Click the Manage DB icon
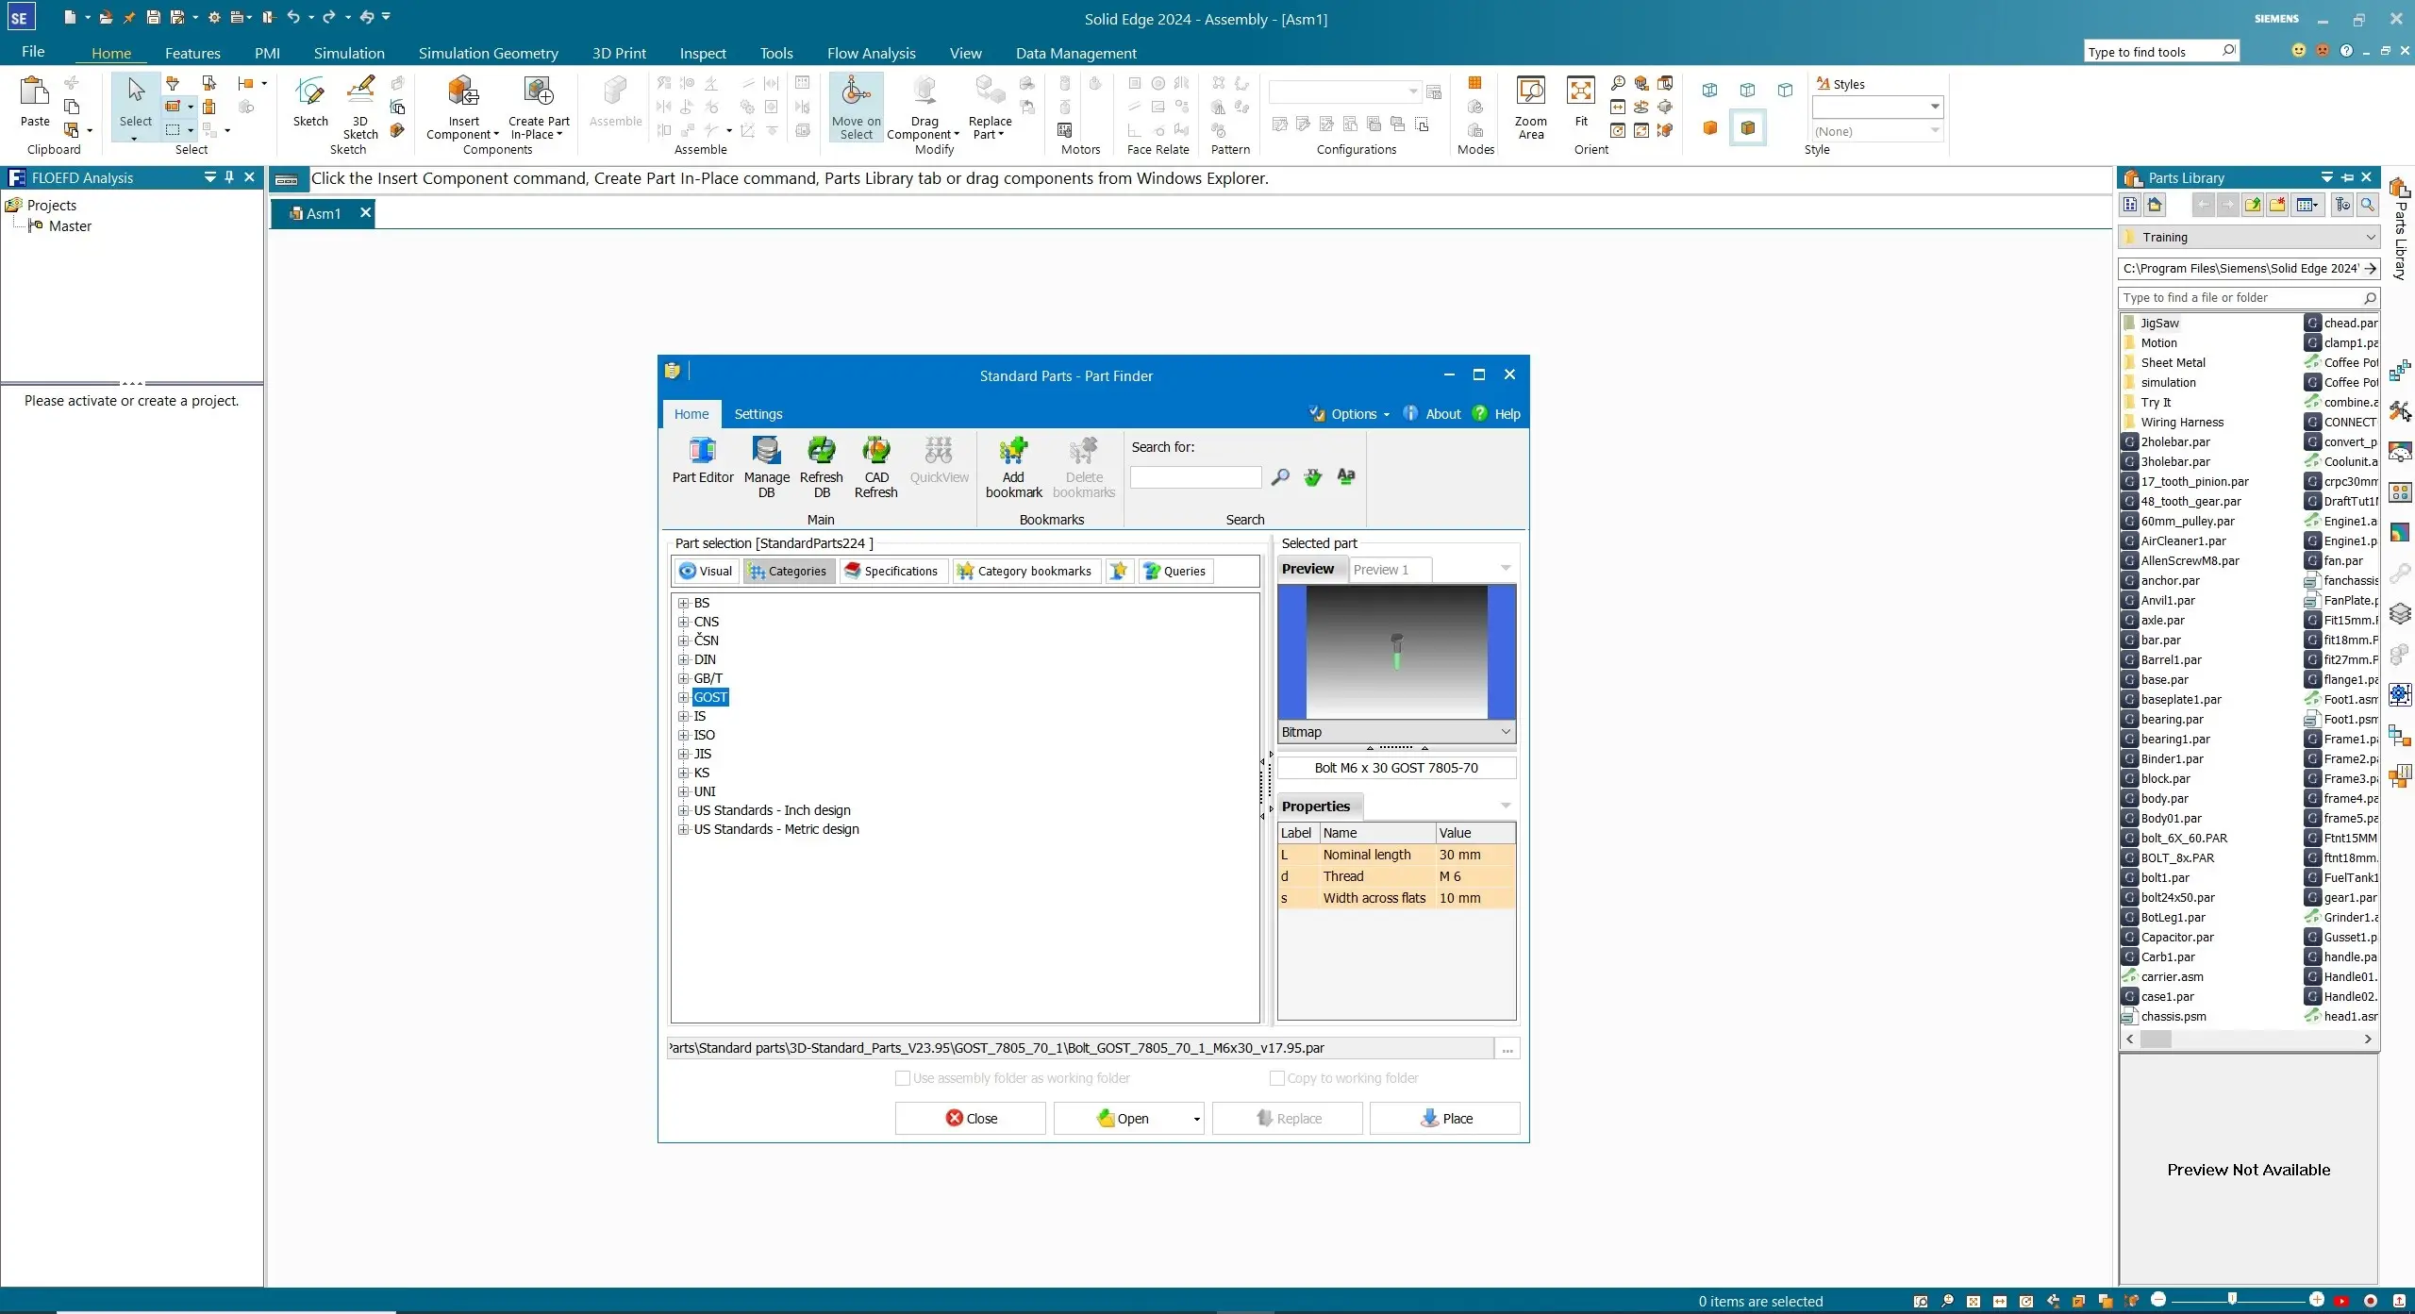2415x1314 pixels. click(x=766, y=466)
